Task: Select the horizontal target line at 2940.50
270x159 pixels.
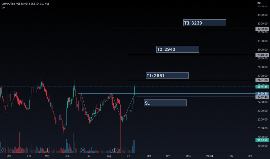Action: pyautogui.click(x=191, y=55)
